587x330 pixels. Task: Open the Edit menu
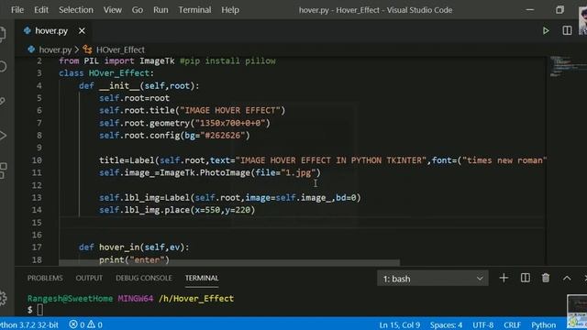click(41, 10)
